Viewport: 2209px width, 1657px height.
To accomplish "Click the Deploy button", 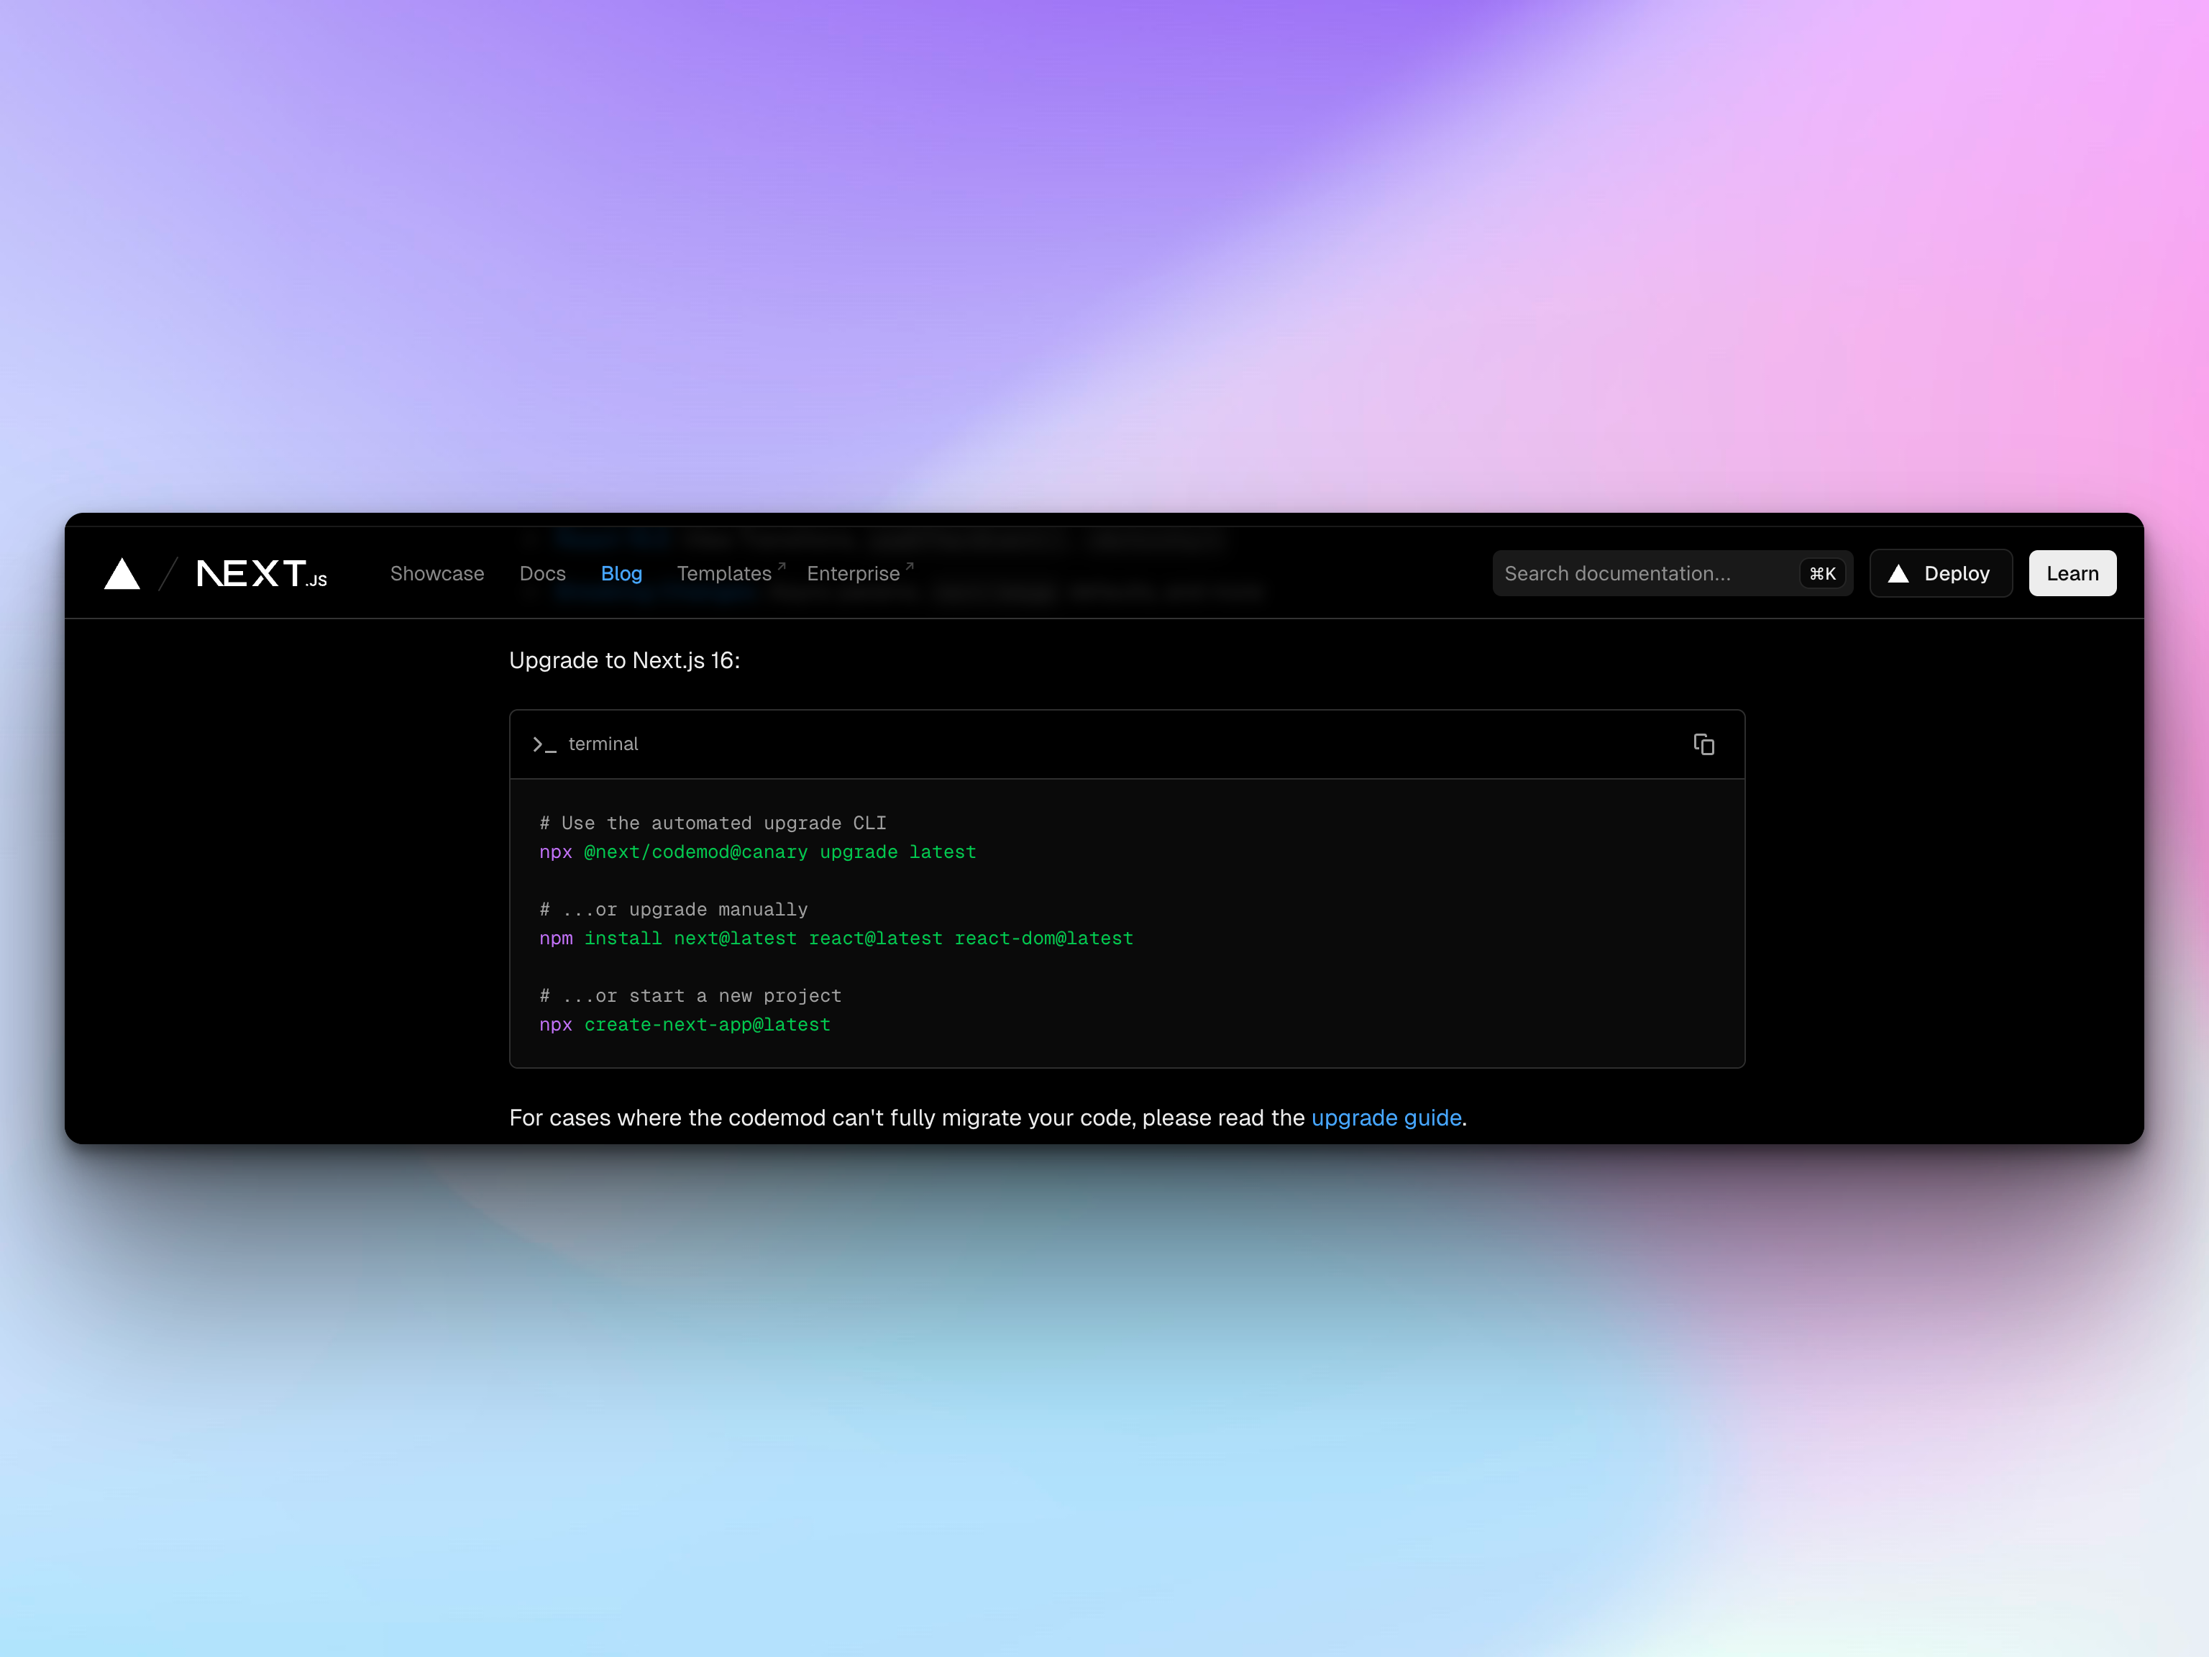I will [x=1940, y=572].
